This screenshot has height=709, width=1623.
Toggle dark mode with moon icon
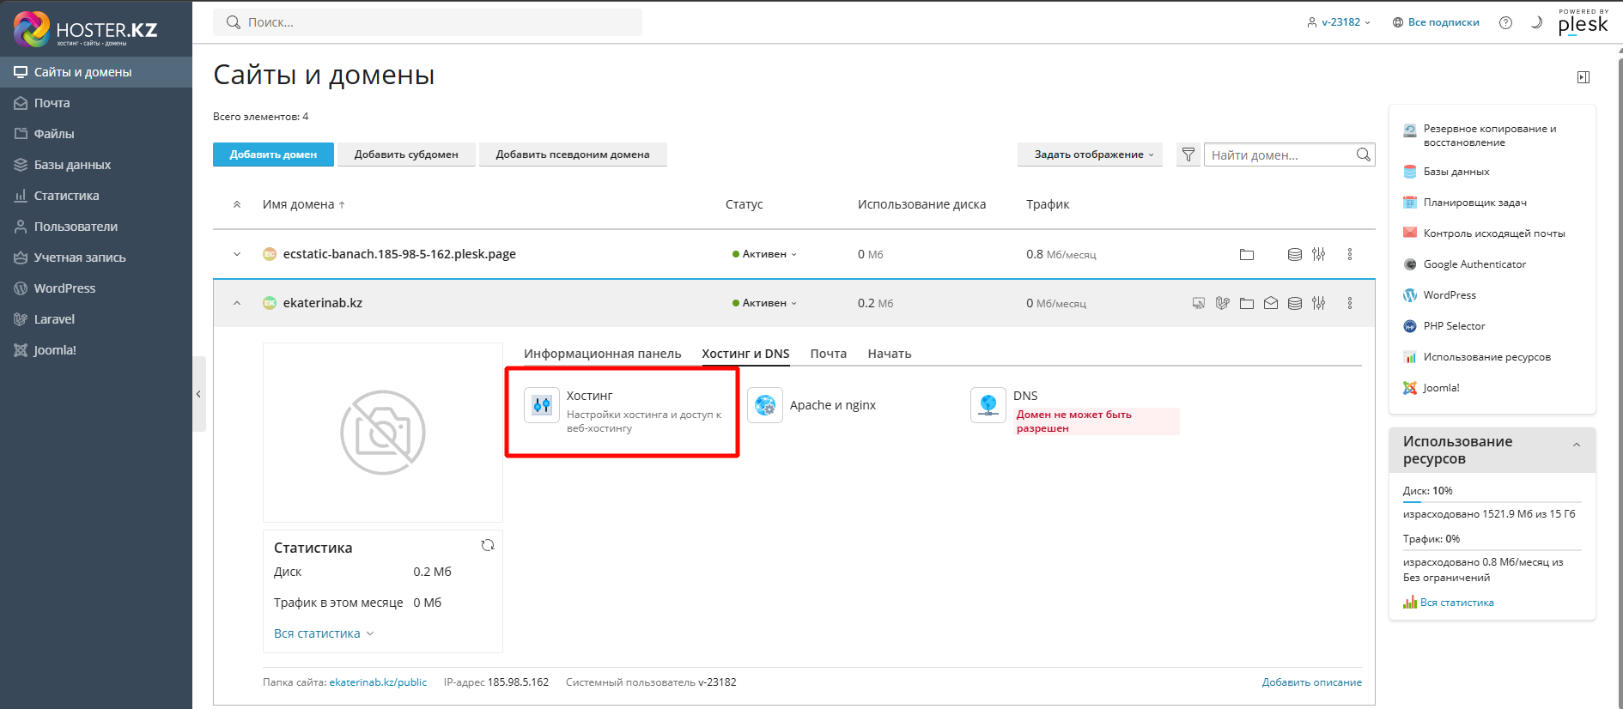(x=1536, y=22)
